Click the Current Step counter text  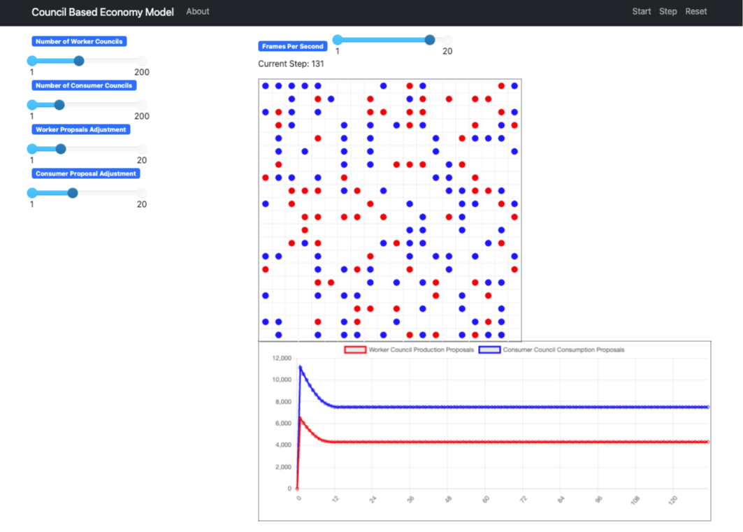point(291,64)
